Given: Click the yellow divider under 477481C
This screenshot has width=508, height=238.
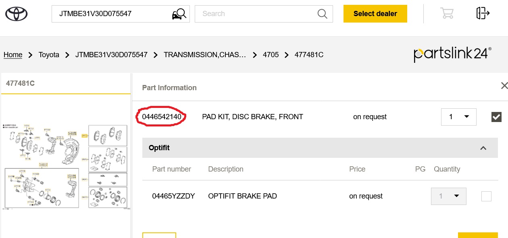Looking at the screenshot, I should click(66, 93).
